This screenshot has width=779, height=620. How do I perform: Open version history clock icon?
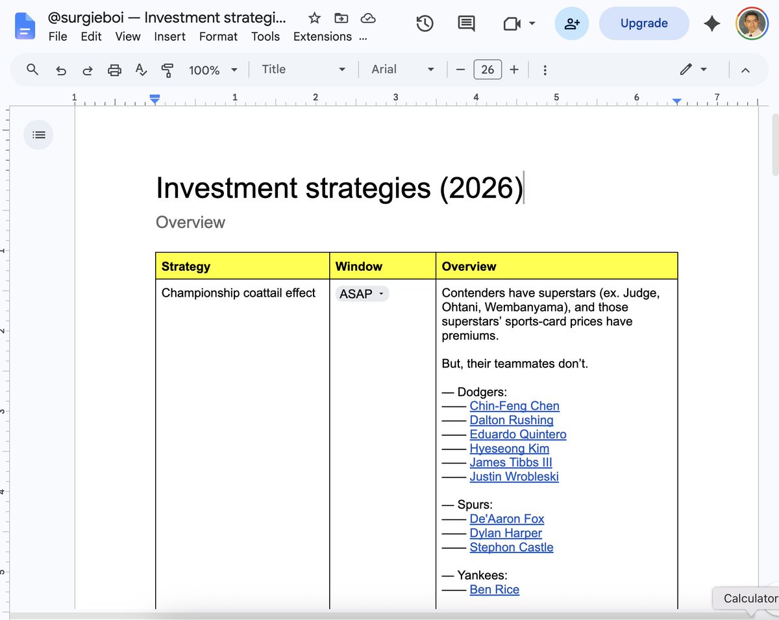(x=425, y=24)
